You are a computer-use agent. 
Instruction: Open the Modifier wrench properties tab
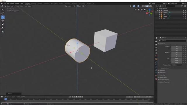(156, 62)
